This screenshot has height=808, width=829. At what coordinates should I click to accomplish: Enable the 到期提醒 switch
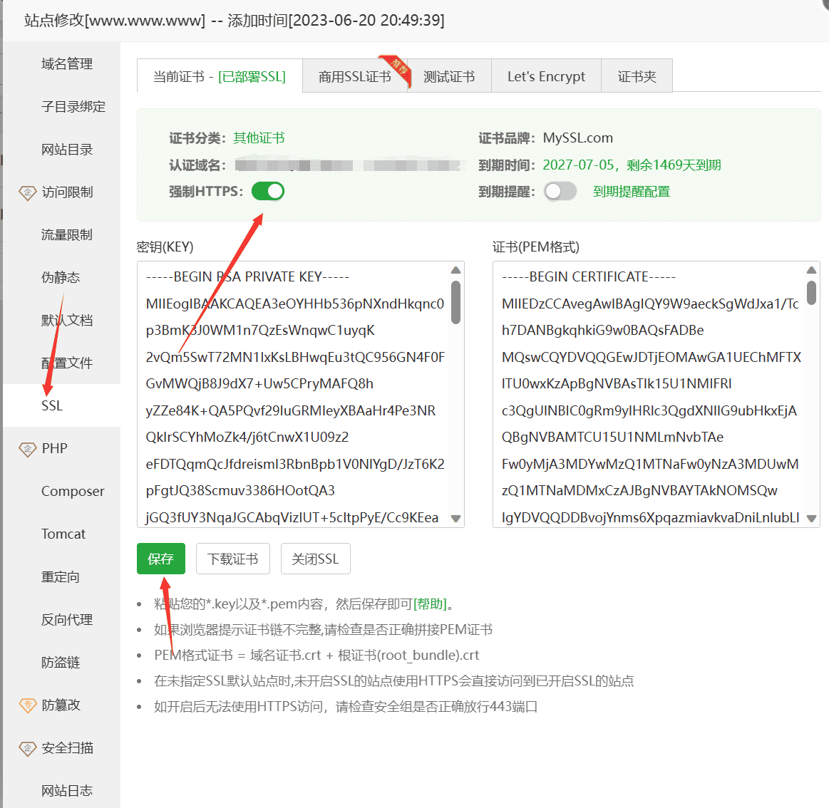pyautogui.click(x=560, y=191)
